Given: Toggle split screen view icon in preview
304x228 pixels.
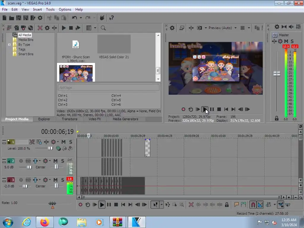Looking at the screenshot, I should click(x=199, y=28).
